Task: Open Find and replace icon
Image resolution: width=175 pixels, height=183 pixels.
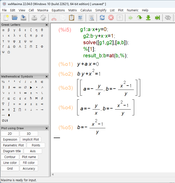Action: 91,18
